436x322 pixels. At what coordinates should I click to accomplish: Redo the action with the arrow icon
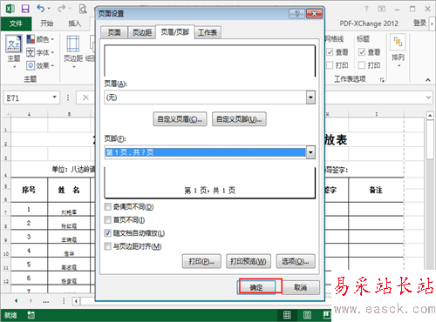(x=62, y=9)
